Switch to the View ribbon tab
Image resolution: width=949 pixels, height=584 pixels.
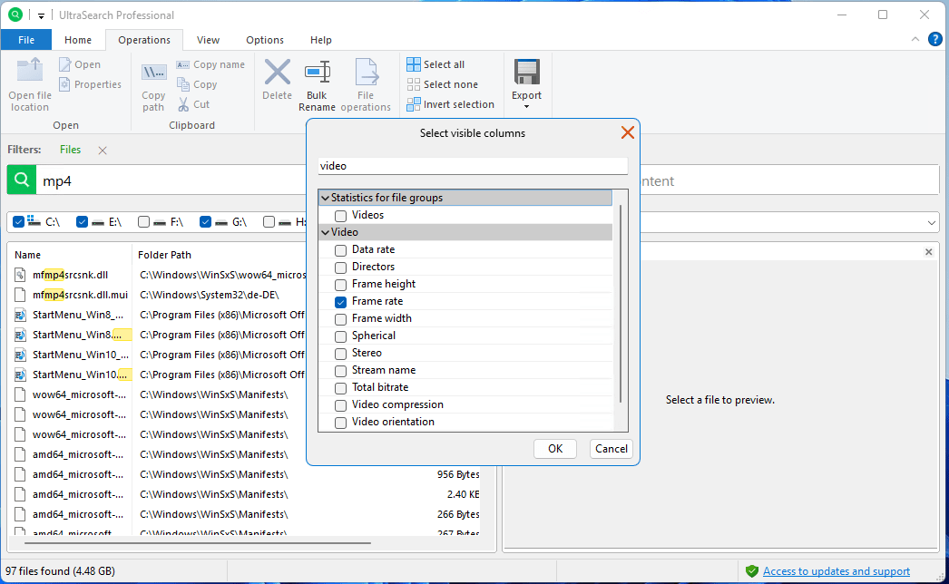tap(208, 40)
